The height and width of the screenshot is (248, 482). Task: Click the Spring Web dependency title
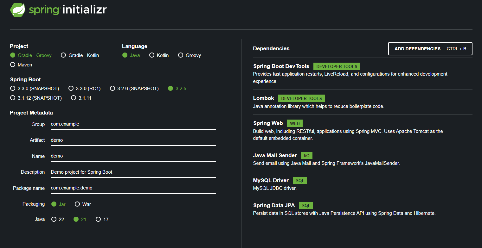(x=268, y=123)
